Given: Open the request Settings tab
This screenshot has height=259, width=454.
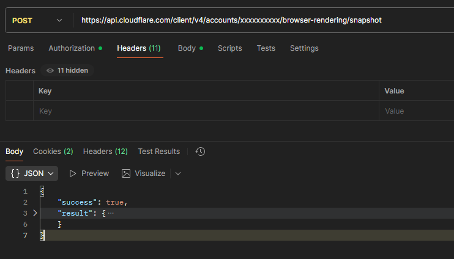Looking at the screenshot, I should 304,48.
